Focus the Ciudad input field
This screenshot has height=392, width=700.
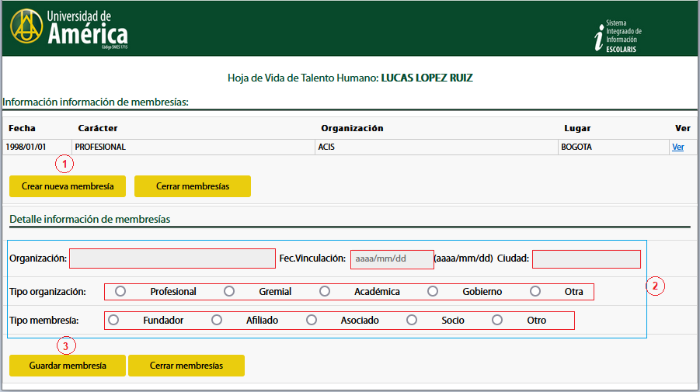pyautogui.click(x=587, y=259)
